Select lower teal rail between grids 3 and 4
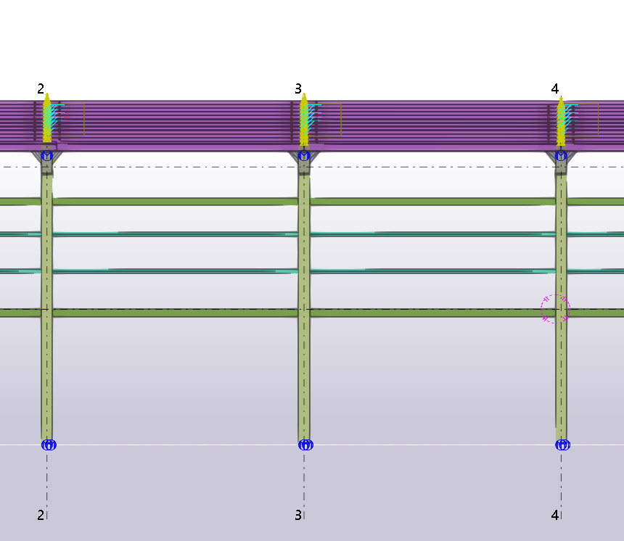This screenshot has height=541, width=624. [432, 271]
